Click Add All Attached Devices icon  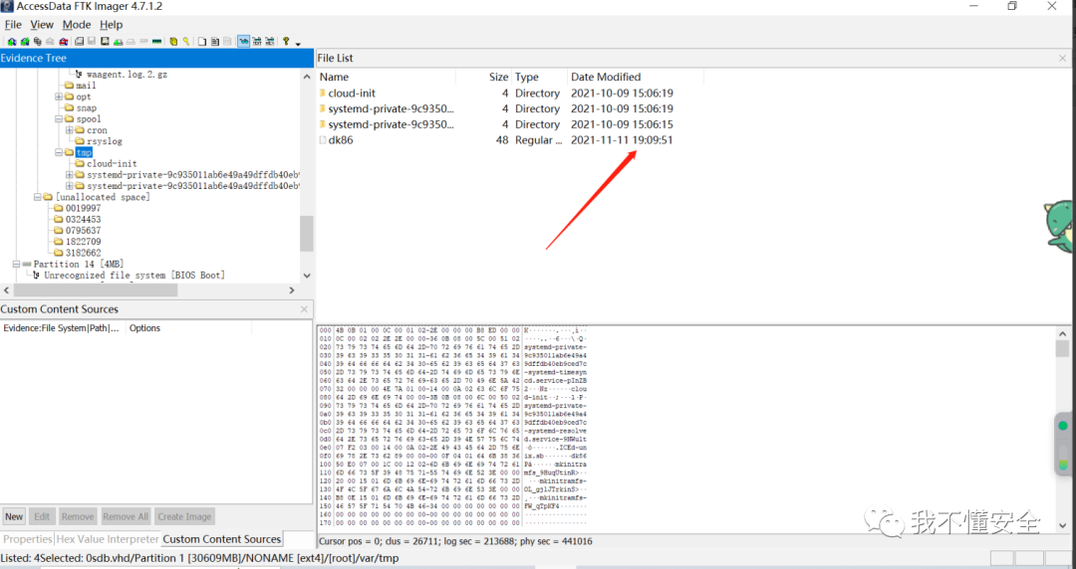tap(25, 41)
